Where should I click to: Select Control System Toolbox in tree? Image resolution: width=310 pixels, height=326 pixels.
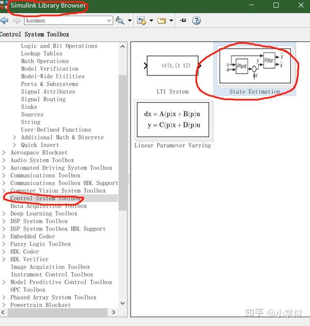point(45,198)
